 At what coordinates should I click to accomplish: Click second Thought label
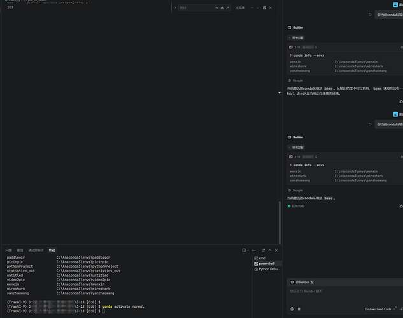[297, 190]
